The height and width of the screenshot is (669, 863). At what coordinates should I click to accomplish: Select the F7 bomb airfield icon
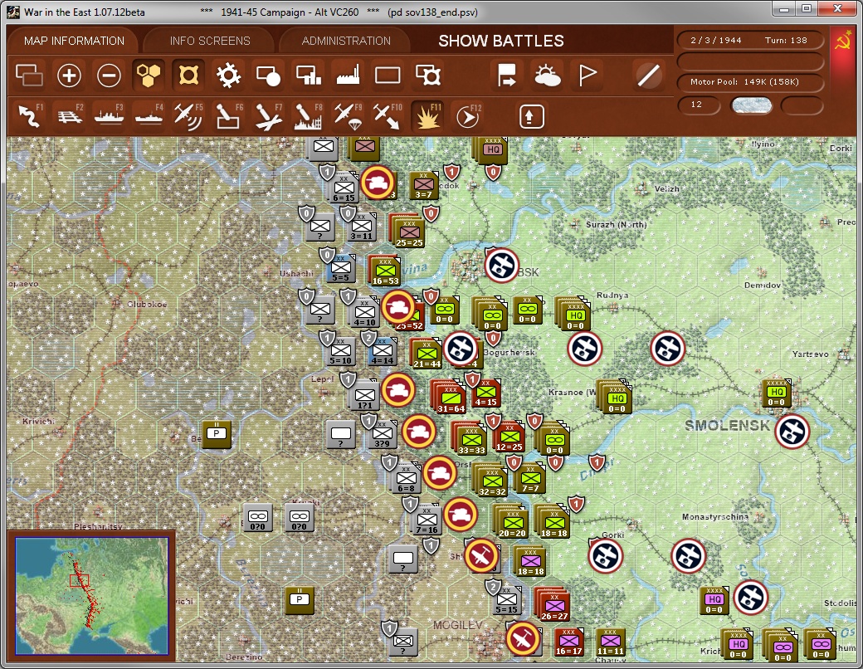(x=268, y=116)
